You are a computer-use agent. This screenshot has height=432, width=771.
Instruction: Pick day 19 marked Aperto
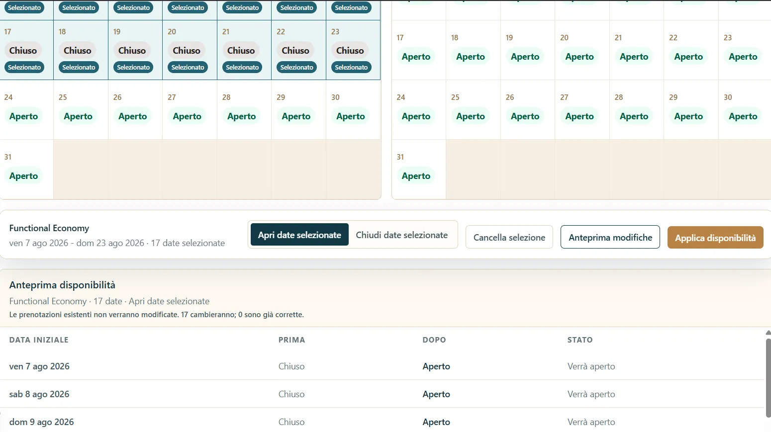(528, 50)
